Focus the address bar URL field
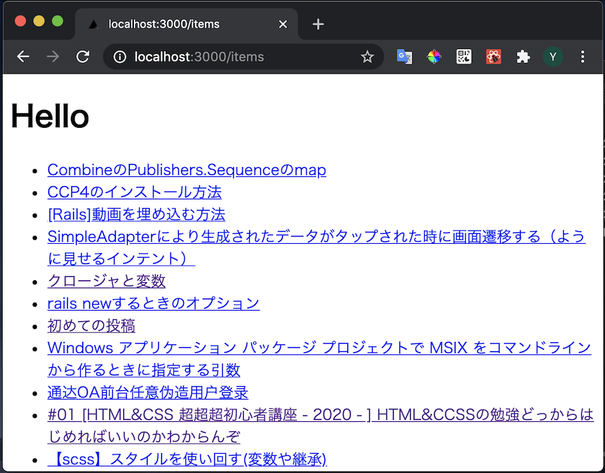Screen dimensions: 605x473 coord(243,57)
